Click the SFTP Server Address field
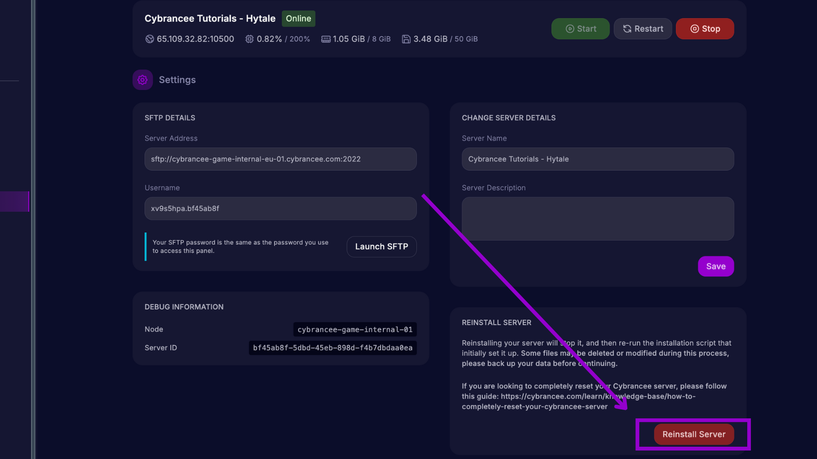 280,159
